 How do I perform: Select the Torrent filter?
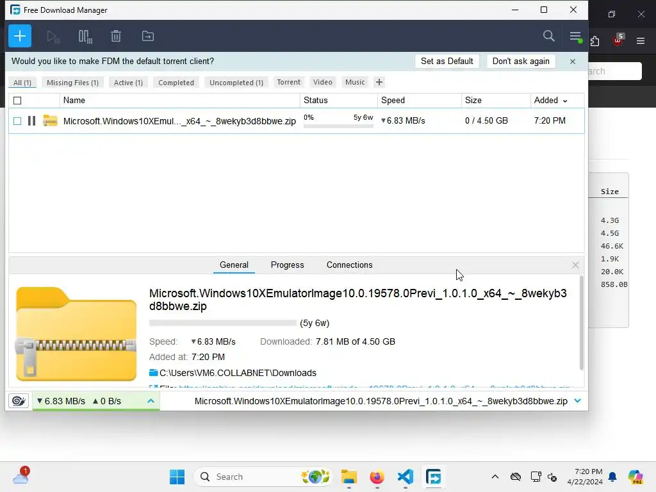click(x=289, y=82)
